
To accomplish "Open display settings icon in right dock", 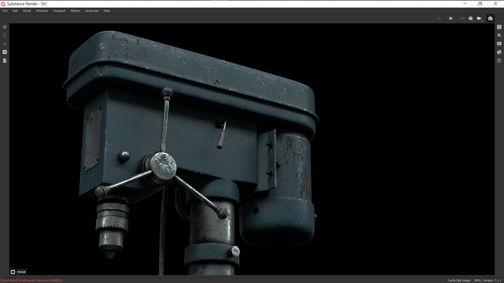I will coord(499,44).
